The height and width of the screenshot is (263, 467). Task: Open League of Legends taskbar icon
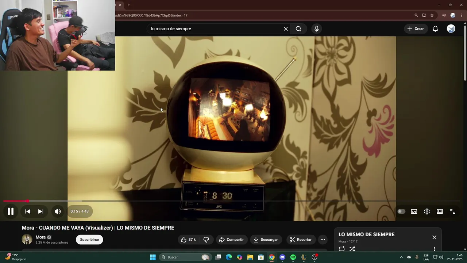pos(304,257)
